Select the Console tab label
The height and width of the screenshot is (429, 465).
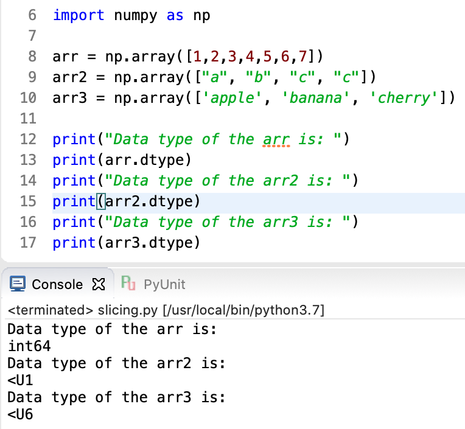point(57,284)
